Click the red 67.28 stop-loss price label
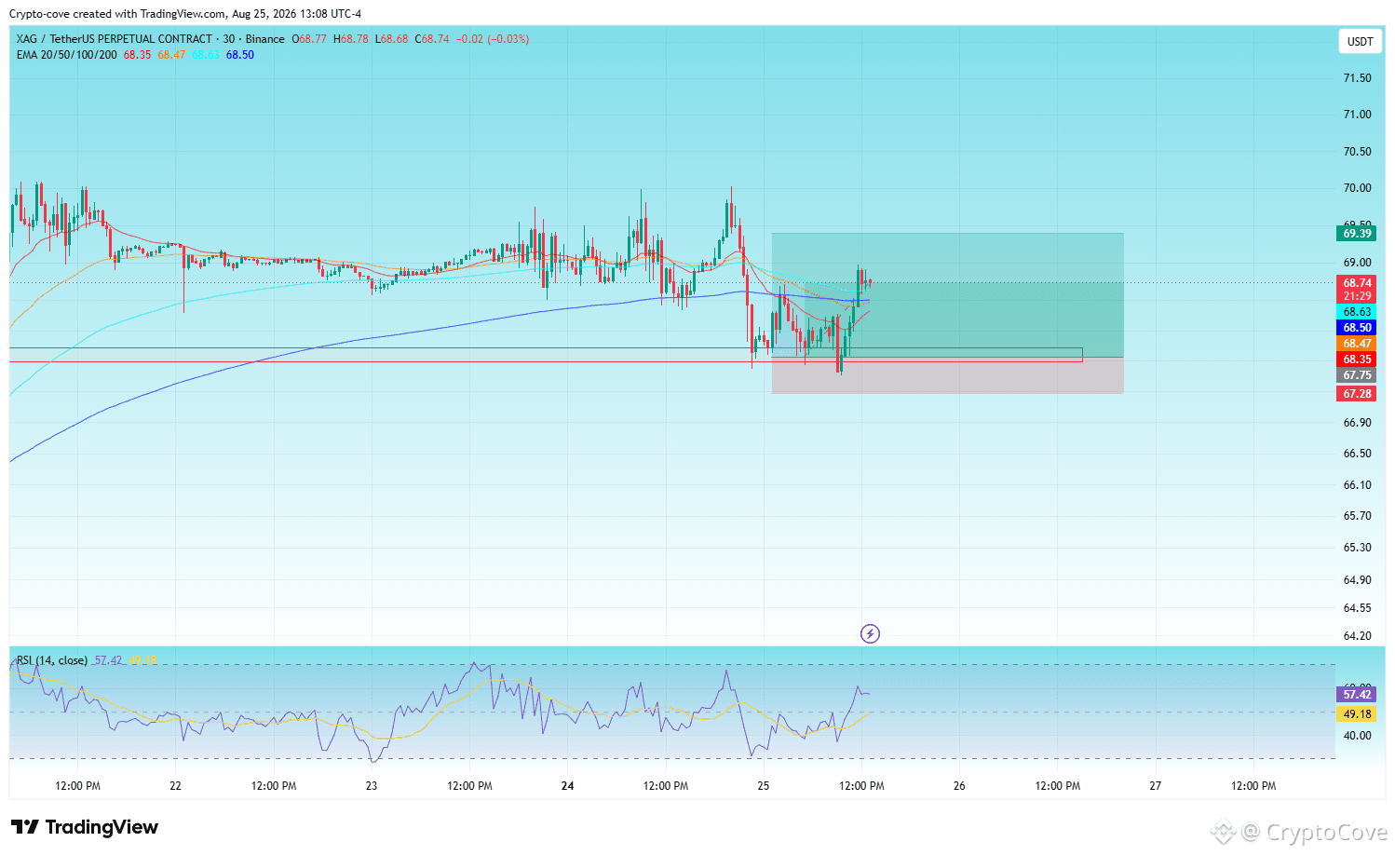 point(1357,394)
